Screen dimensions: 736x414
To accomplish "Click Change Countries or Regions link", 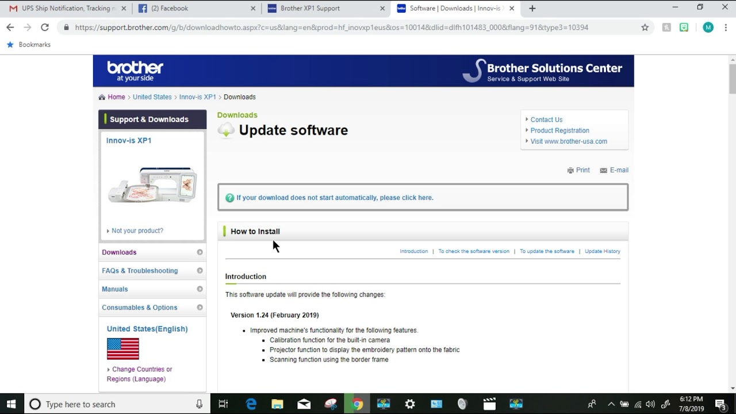I will (139, 374).
